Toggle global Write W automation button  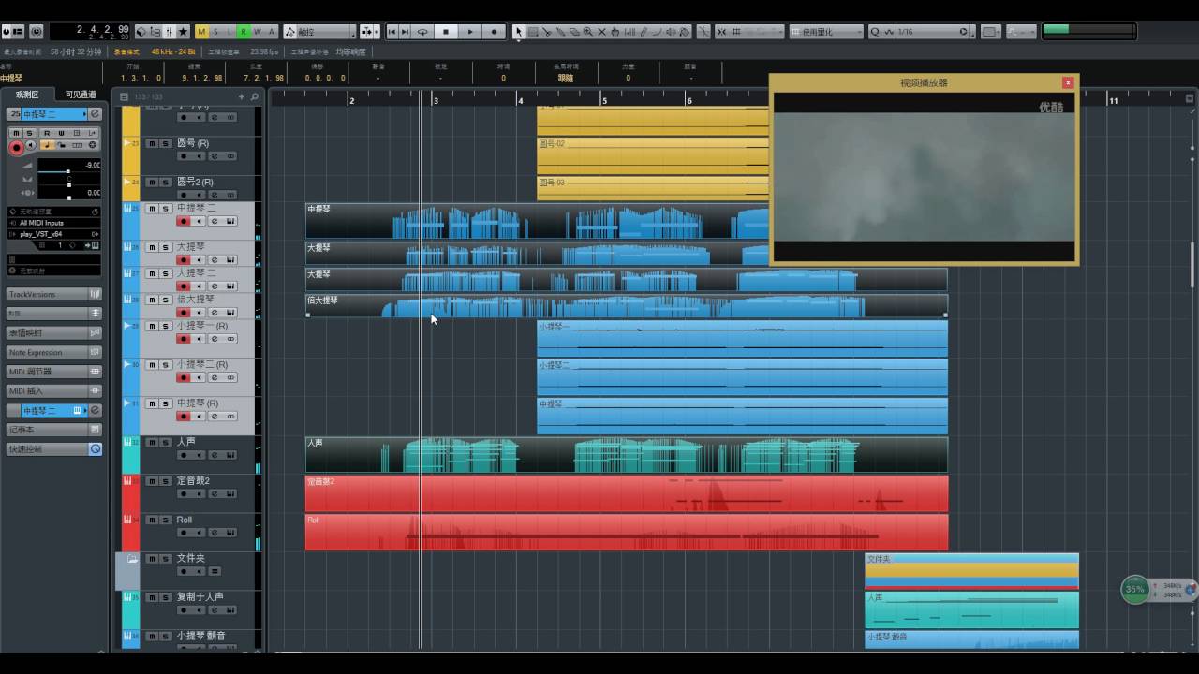(x=258, y=32)
